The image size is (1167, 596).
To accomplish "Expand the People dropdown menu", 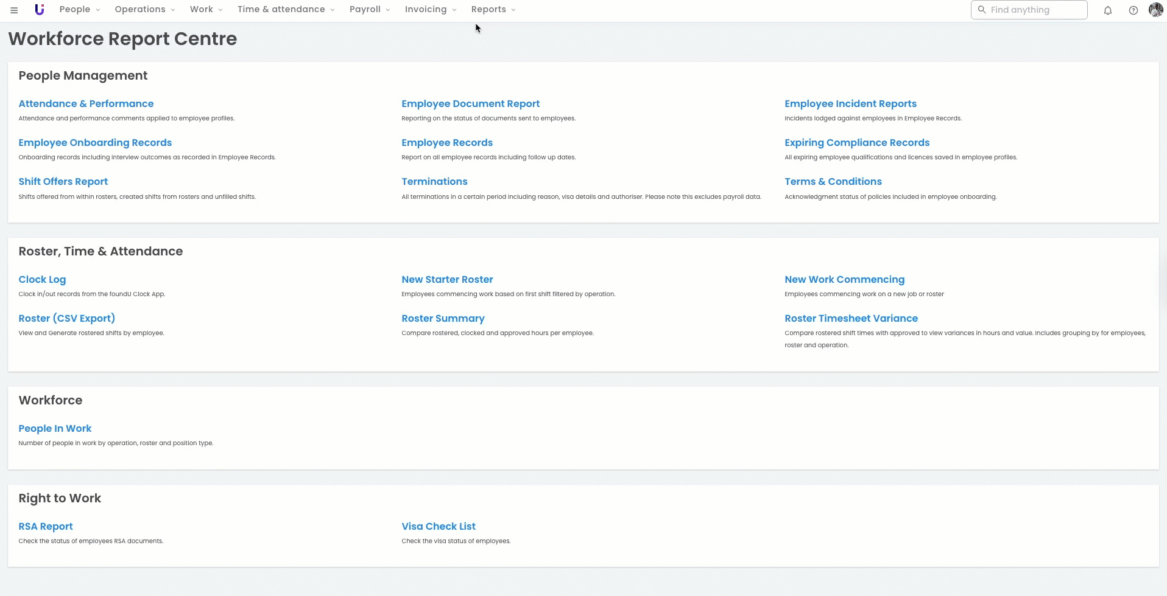I will pyautogui.click(x=80, y=10).
